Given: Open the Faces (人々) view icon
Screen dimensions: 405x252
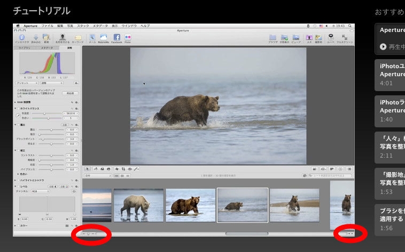Looking at the screenshot, I should [309, 37].
